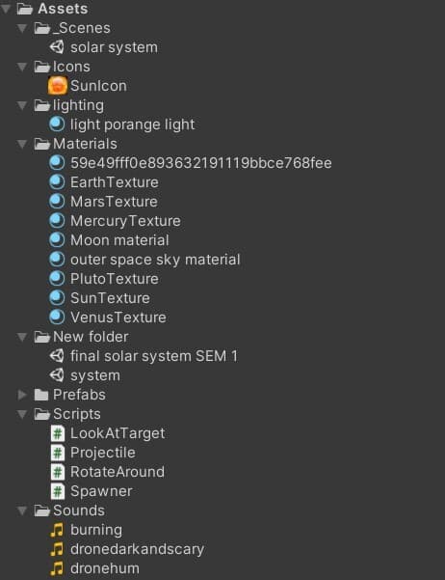
Task: Select the MarsTexture name
Action: [x=114, y=202]
